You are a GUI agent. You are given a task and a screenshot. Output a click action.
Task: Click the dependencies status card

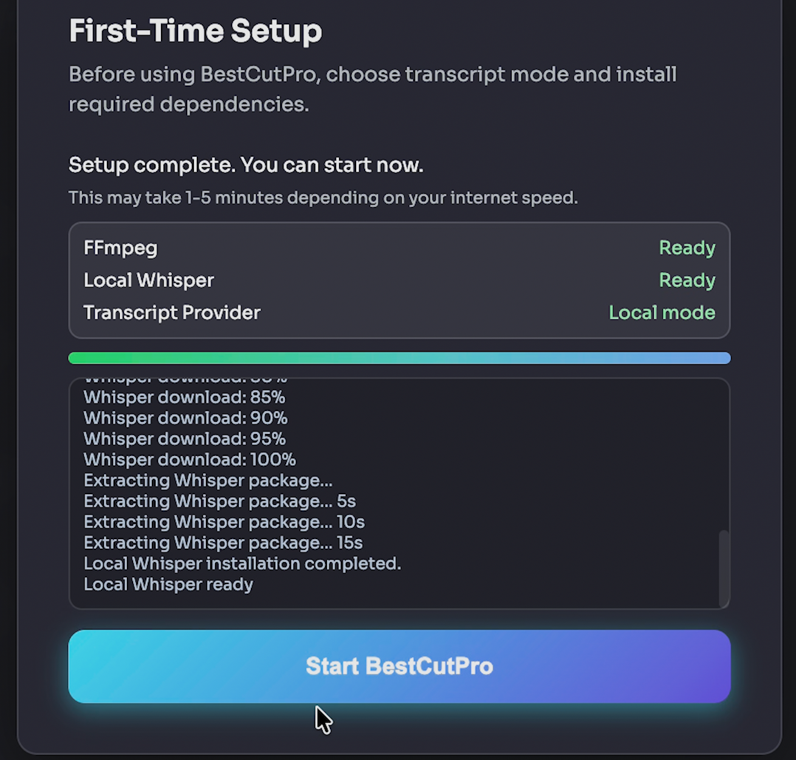click(399, 280)
